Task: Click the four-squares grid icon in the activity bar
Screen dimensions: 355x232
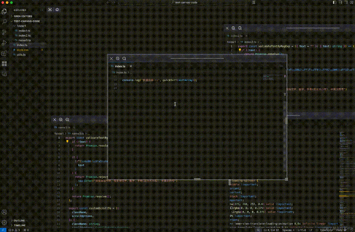Action: [x=4, y=64]
